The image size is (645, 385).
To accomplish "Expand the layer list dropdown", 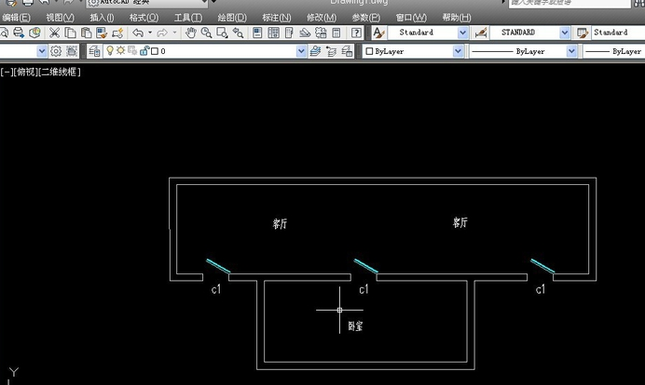I will (301, 51).
